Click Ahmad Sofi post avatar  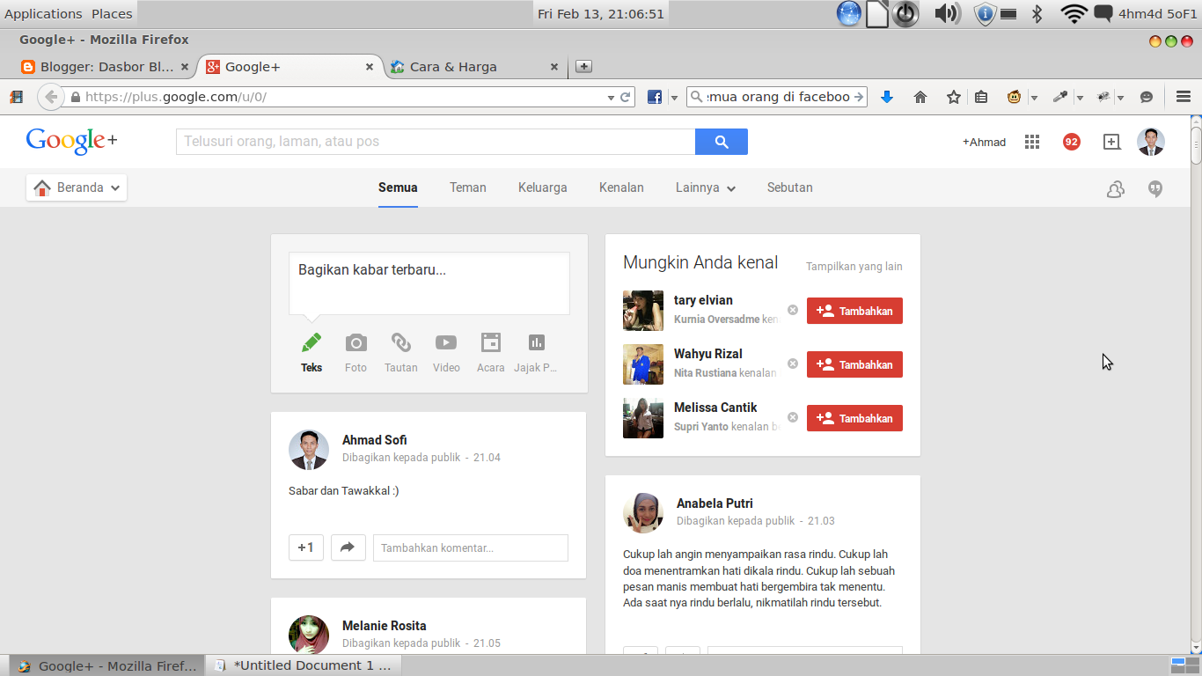click(x=309, y=450)
